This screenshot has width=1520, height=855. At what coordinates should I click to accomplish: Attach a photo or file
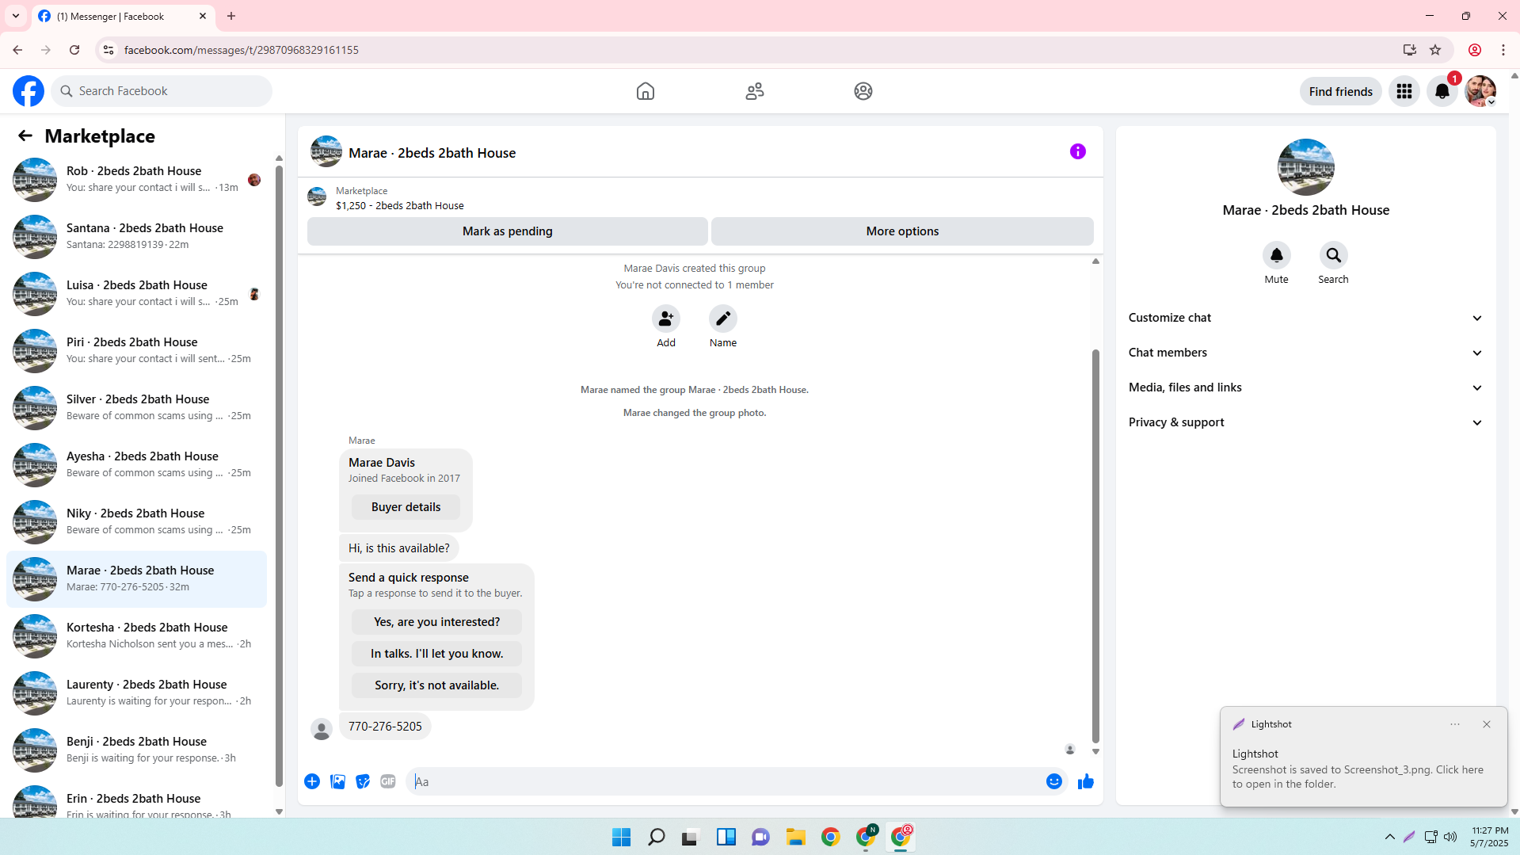coord(337,781)
